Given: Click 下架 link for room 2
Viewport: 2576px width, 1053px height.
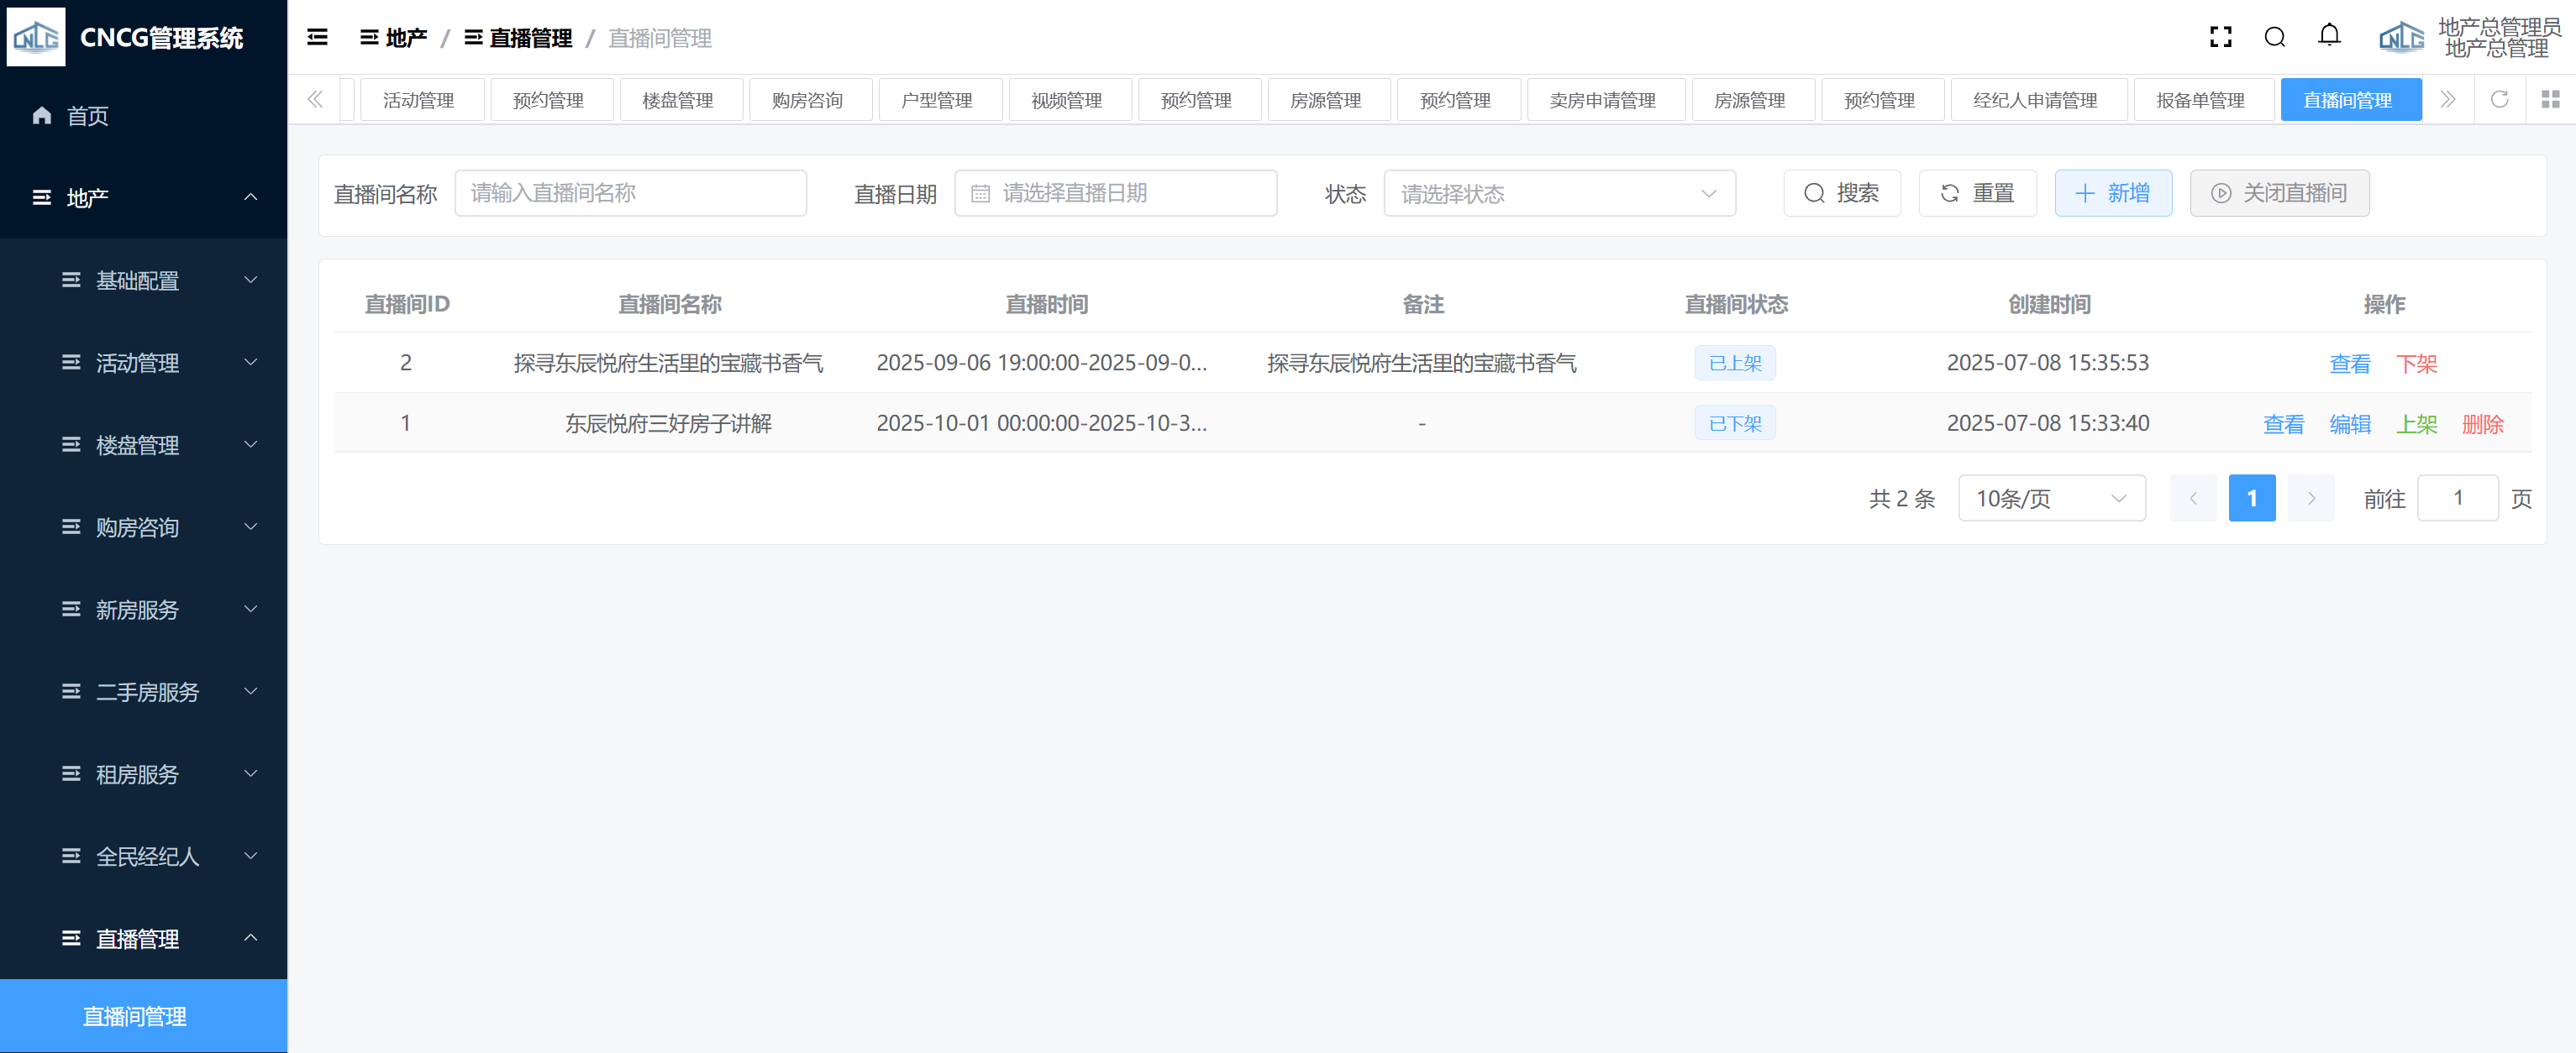Looking at the screenshot, I should (x=2416, y=364).
